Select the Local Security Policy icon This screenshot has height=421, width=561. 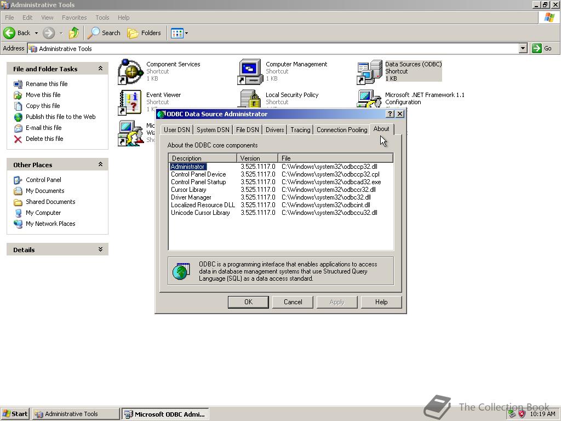coord(250,99)
